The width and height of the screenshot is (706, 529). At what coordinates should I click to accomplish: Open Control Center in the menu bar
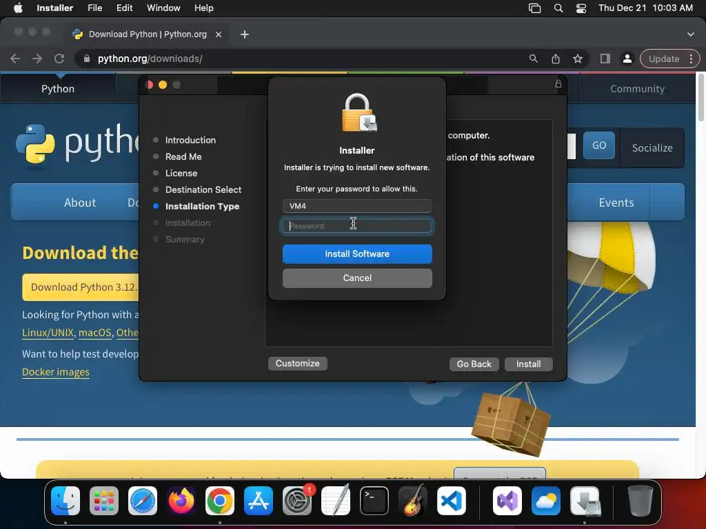click(x=581, y=8)
